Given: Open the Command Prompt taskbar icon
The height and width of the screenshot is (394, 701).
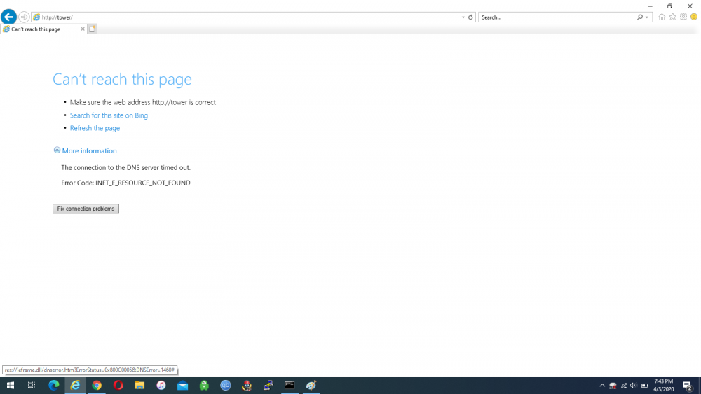Looking at the screenshot, I should 290,385.
